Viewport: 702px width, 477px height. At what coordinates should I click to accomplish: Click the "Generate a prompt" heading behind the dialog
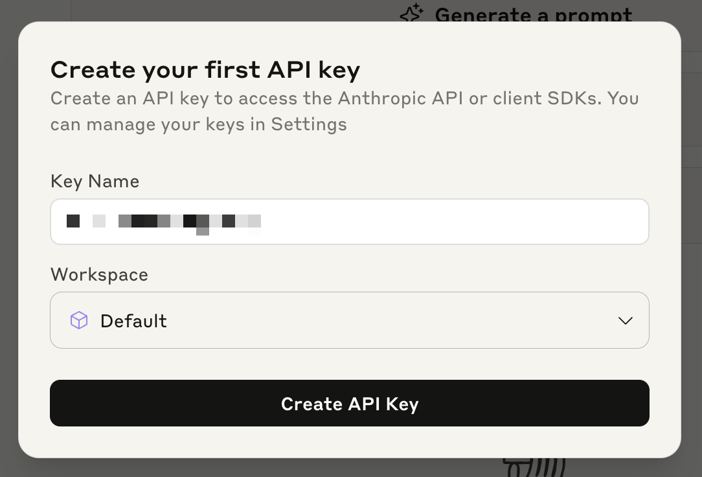[x=533, y=14]
